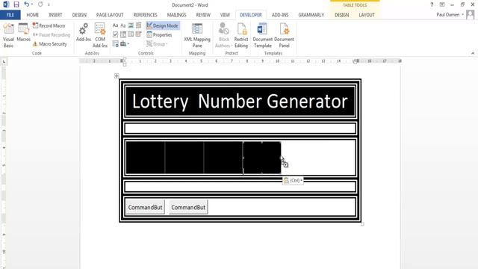Image resolution: width=478 pixels, height=269 pixels.
Task: Insert Rich Text content control
Action: 115,25
